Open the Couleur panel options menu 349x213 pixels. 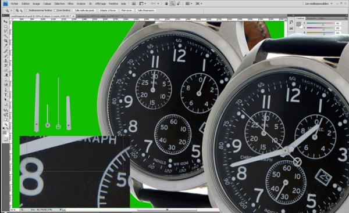tap(346, 19)
